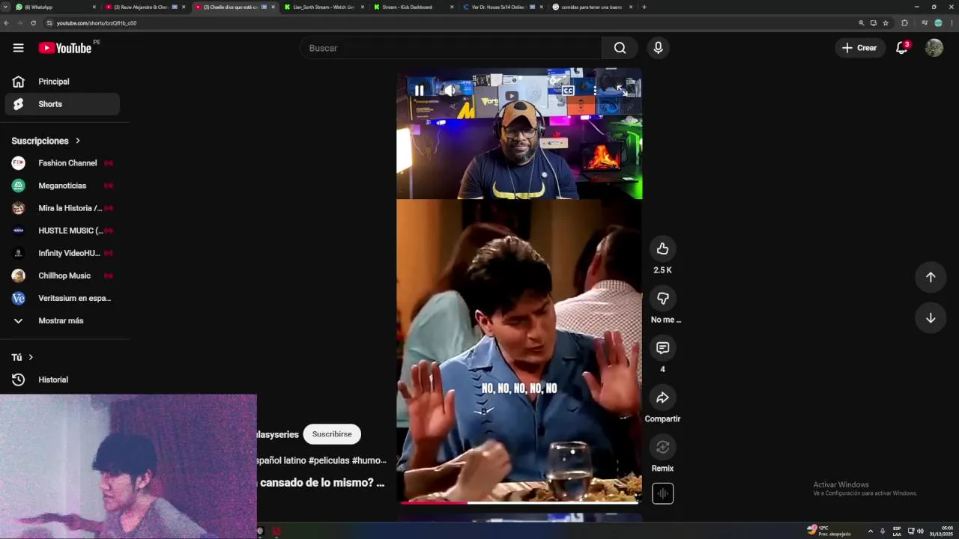Switch to the Lian_Sorth Stream tab
Viewport: 959px width, 539px height.
click(x=324, y=7)
